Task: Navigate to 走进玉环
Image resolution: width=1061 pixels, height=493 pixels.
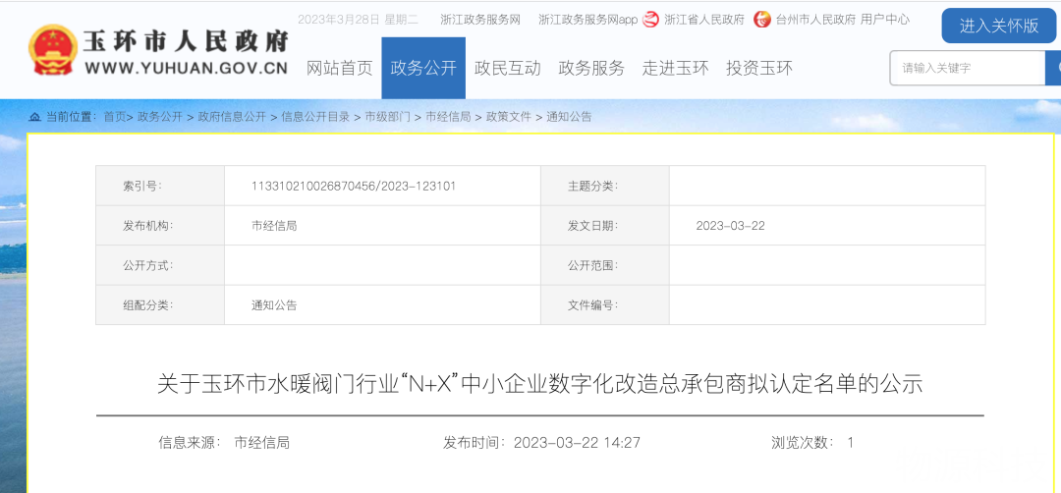Action: [675, 68]
